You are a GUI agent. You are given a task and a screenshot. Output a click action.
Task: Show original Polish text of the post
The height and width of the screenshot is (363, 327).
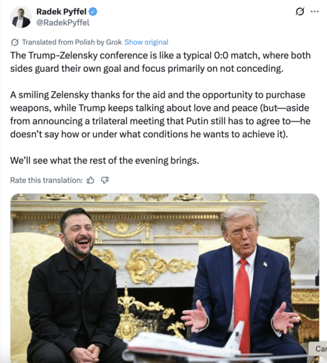click(146, 42)
